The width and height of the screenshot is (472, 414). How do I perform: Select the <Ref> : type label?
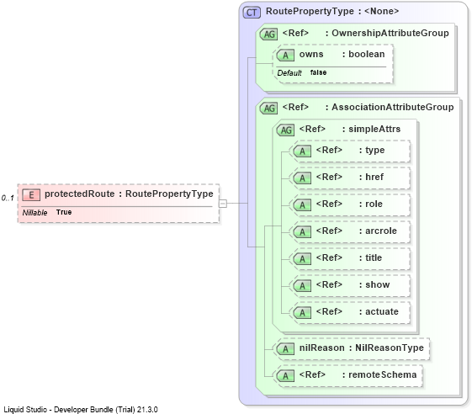(350, 150)
